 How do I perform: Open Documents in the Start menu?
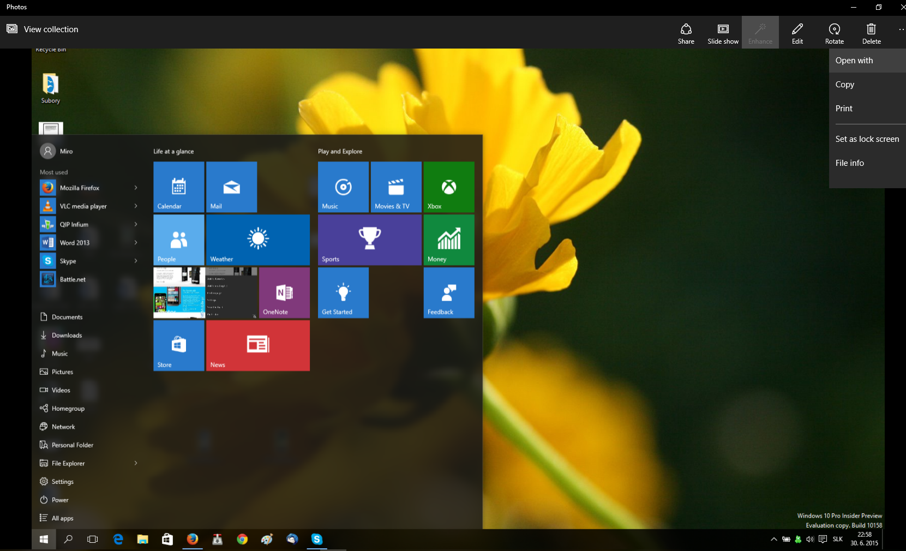coord(61,317)
